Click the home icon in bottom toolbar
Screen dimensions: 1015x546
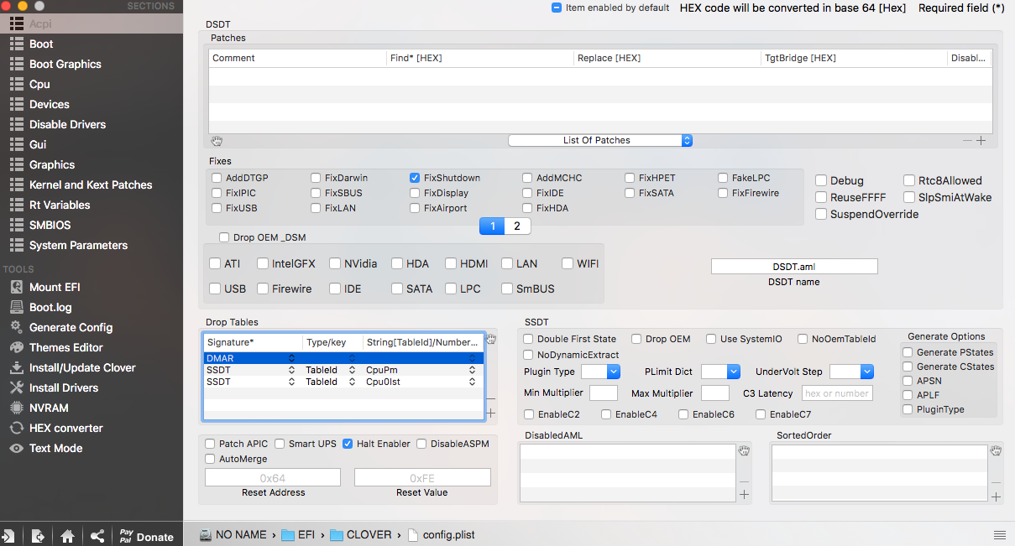68,536
